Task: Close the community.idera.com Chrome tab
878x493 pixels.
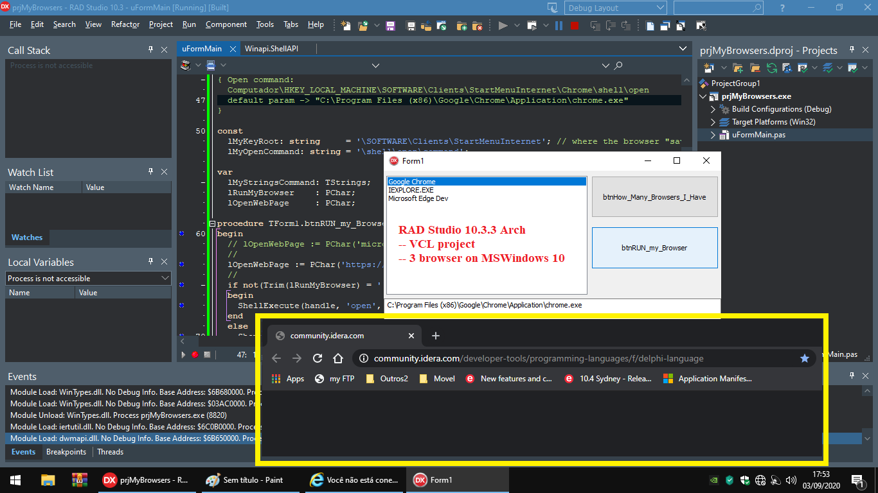Action: [411, 336]
